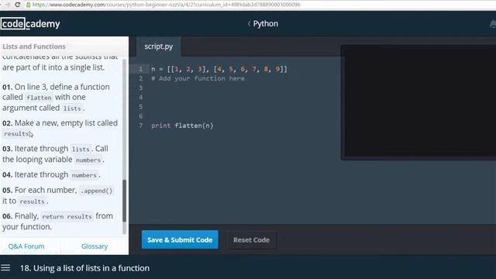Click Save & Submit Code button
496x279 pixels.
pyautogui.click(x=180, y=239)
